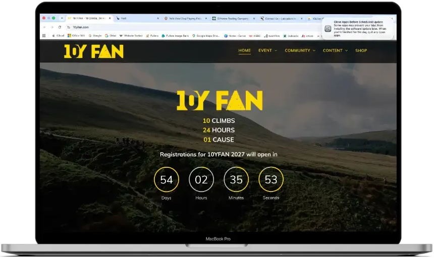This screenshot has width=434, height=258.
Task: Close the Contact Us - Labradors tab
Action: click(x=302, y=19)
